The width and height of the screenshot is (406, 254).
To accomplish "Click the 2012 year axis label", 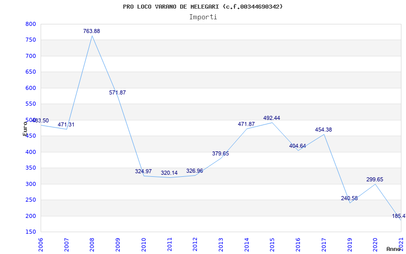I will pos(195,245).
